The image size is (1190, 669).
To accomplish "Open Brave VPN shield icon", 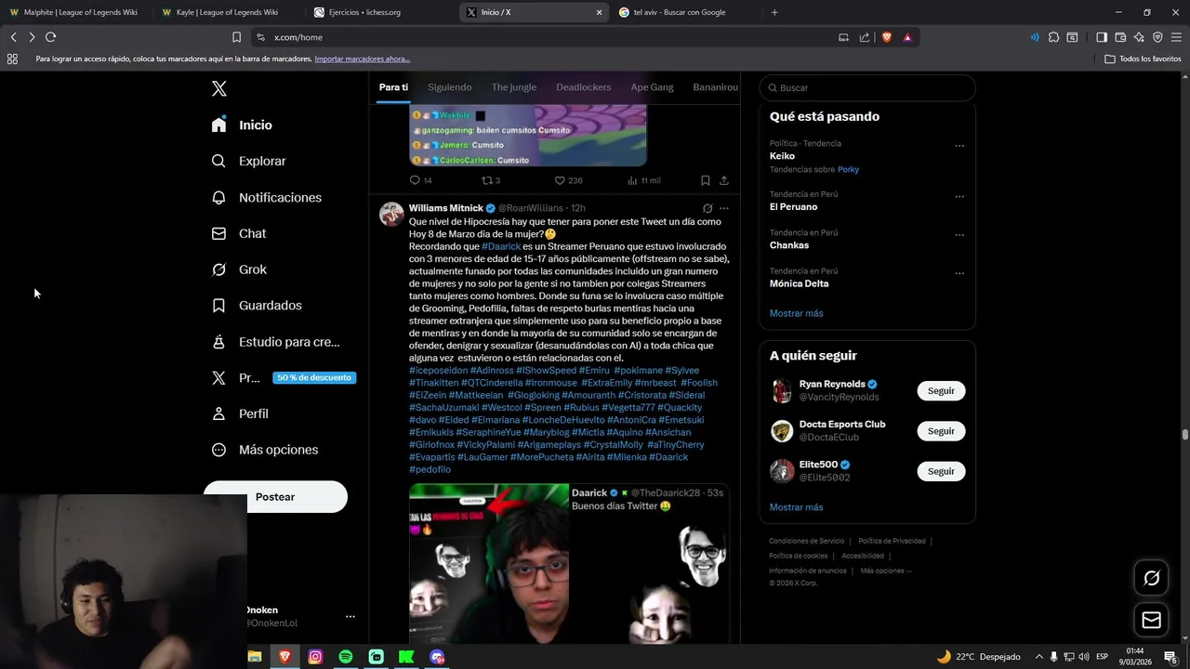I will (1157, 37).
